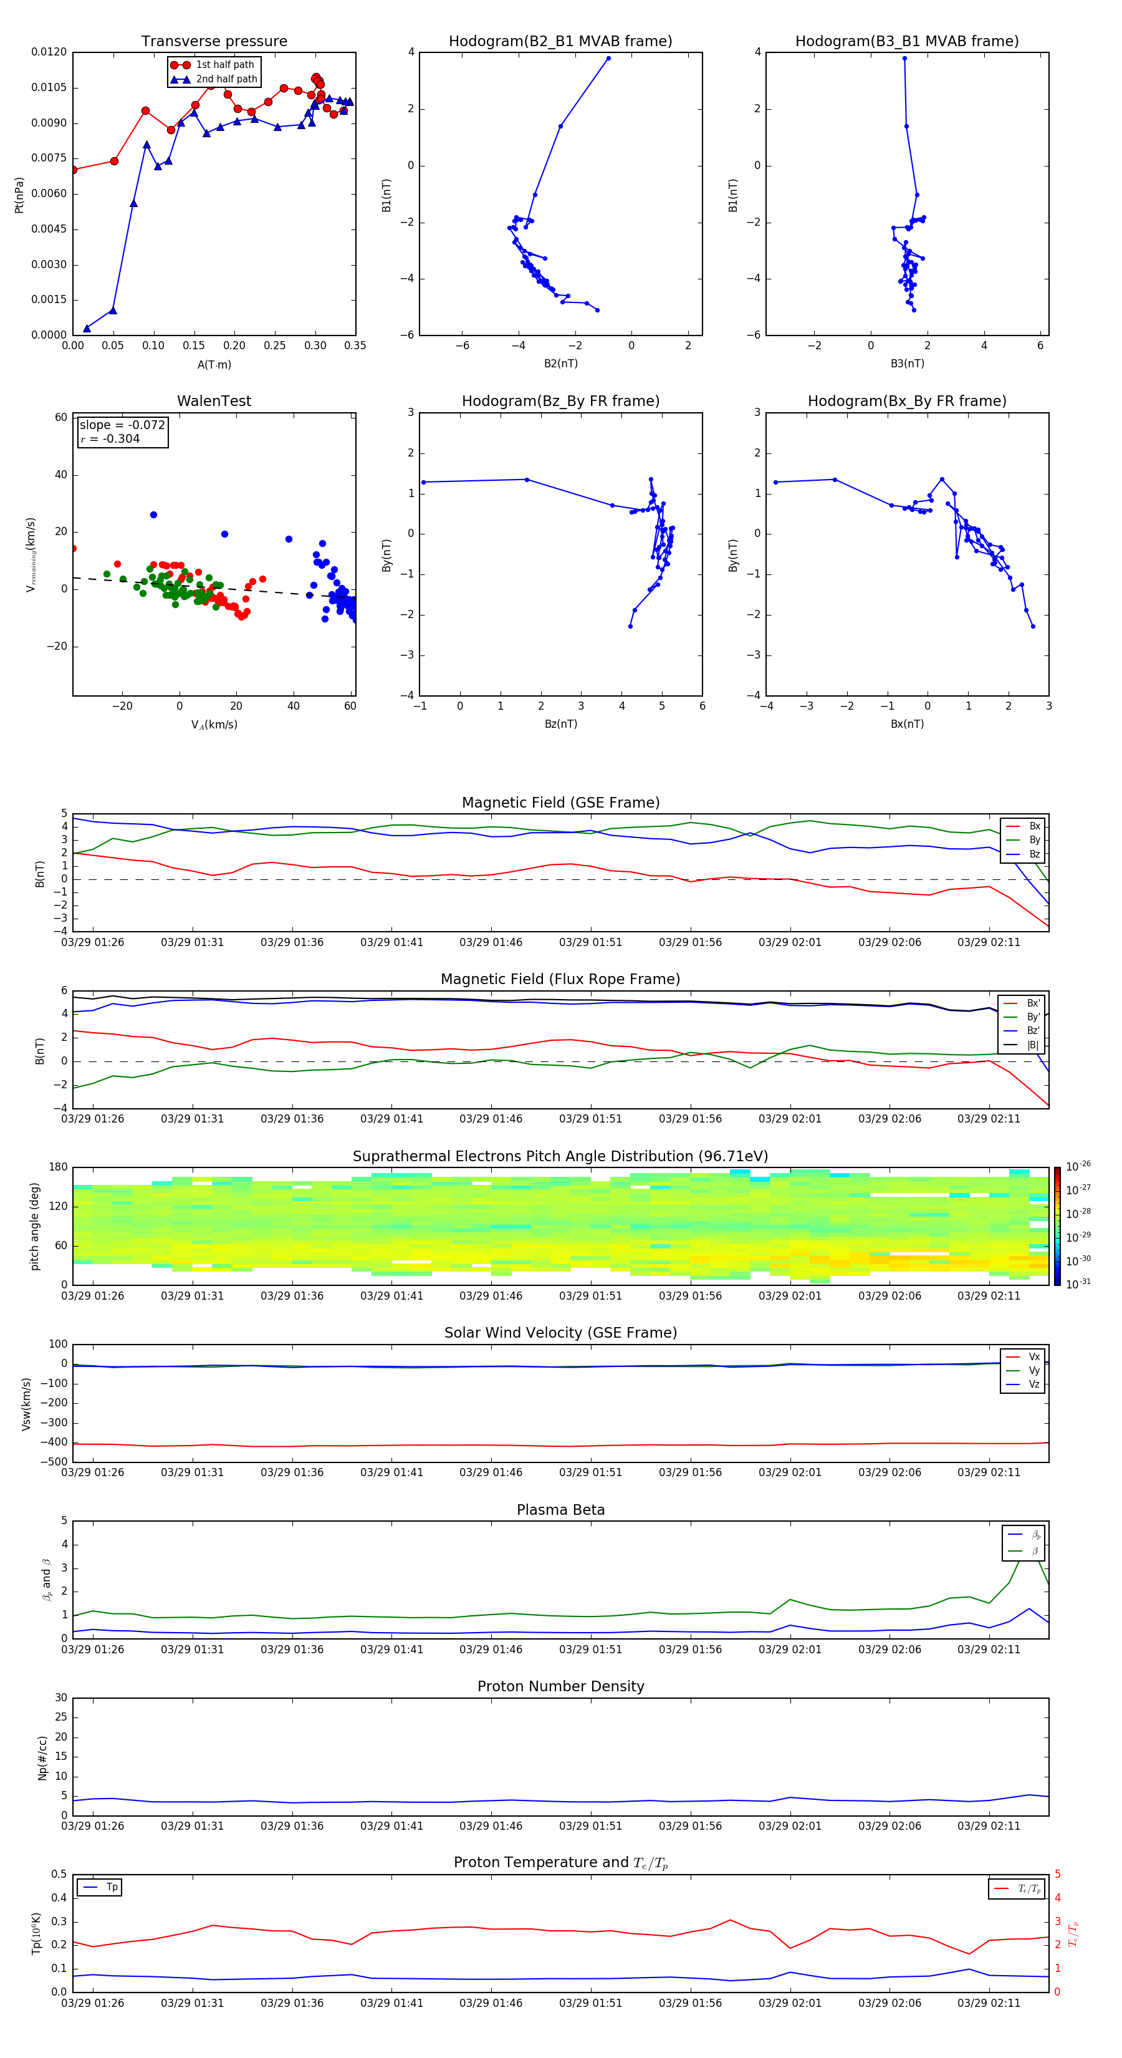Click the 'Solar Wind Velocity (GSE Frame)' title
The height and width of the screenshot is (2058, 1122).
(x=560, y=1333)
